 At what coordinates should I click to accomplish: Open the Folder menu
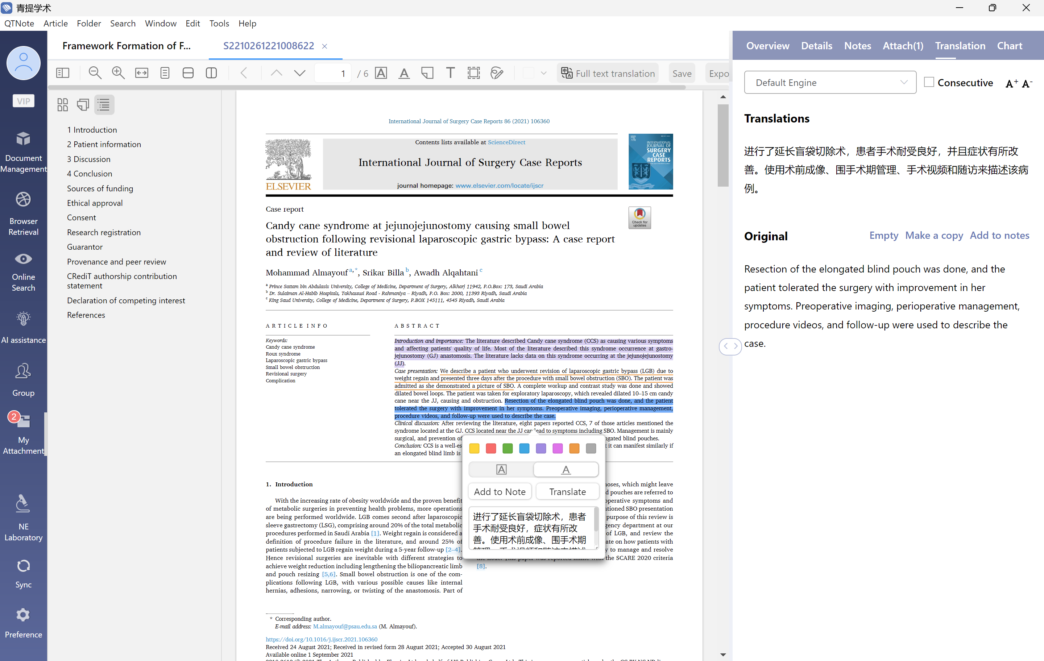click(89, 24)
